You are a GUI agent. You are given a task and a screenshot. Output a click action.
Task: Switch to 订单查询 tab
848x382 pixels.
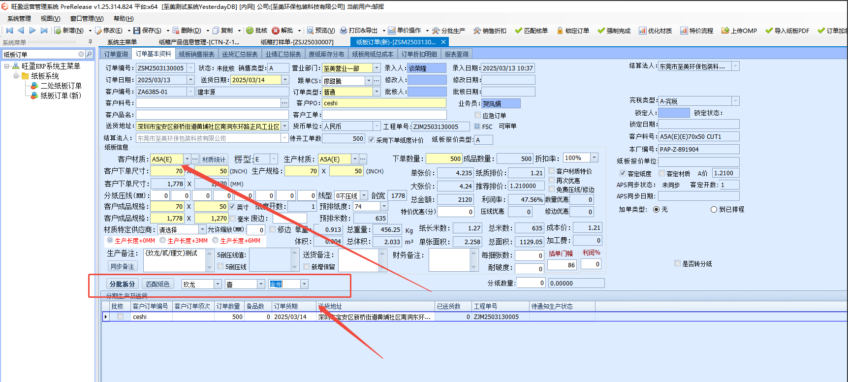tap(116, 54)
